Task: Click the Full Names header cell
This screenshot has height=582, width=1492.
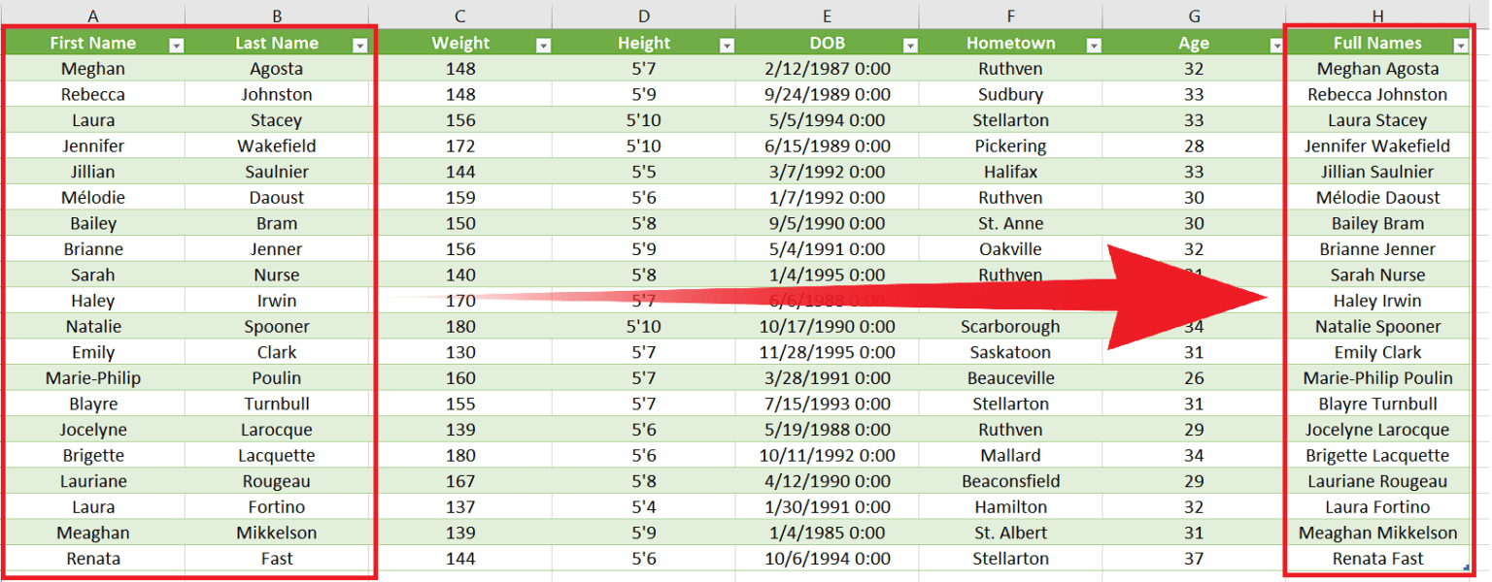Action: click(x=1377, y=43)
